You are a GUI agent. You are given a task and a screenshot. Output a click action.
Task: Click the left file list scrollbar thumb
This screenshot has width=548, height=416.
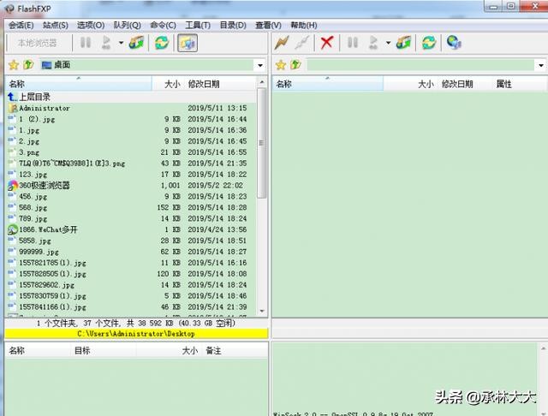261,143
